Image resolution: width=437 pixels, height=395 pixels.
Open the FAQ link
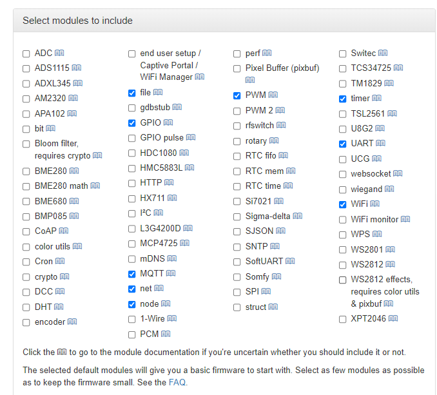point(177,382)
